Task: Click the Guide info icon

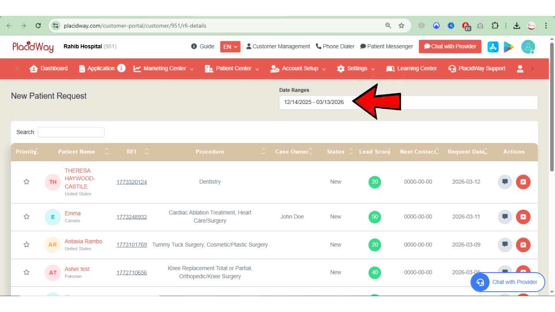Action: click(194, 46)
